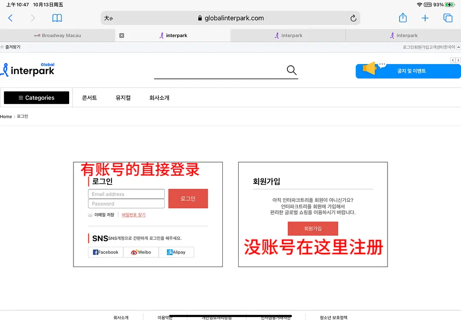Open the 회사소개 menu item
The image size is (461, 320).
coord(159,98)
